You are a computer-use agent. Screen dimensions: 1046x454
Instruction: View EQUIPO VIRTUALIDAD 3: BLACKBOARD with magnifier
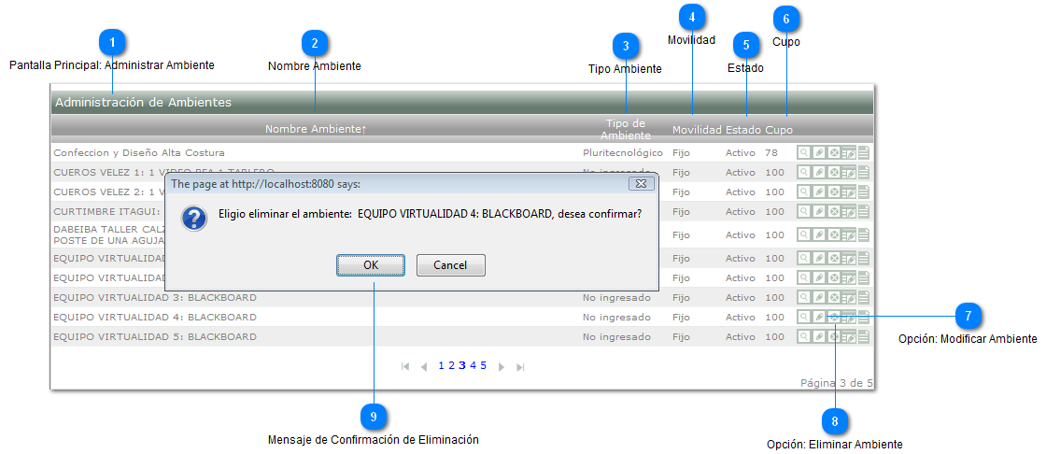tap(804, 297)
